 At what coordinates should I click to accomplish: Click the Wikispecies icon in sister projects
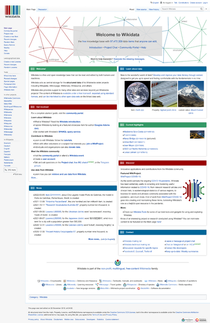[x=125, y=285]
